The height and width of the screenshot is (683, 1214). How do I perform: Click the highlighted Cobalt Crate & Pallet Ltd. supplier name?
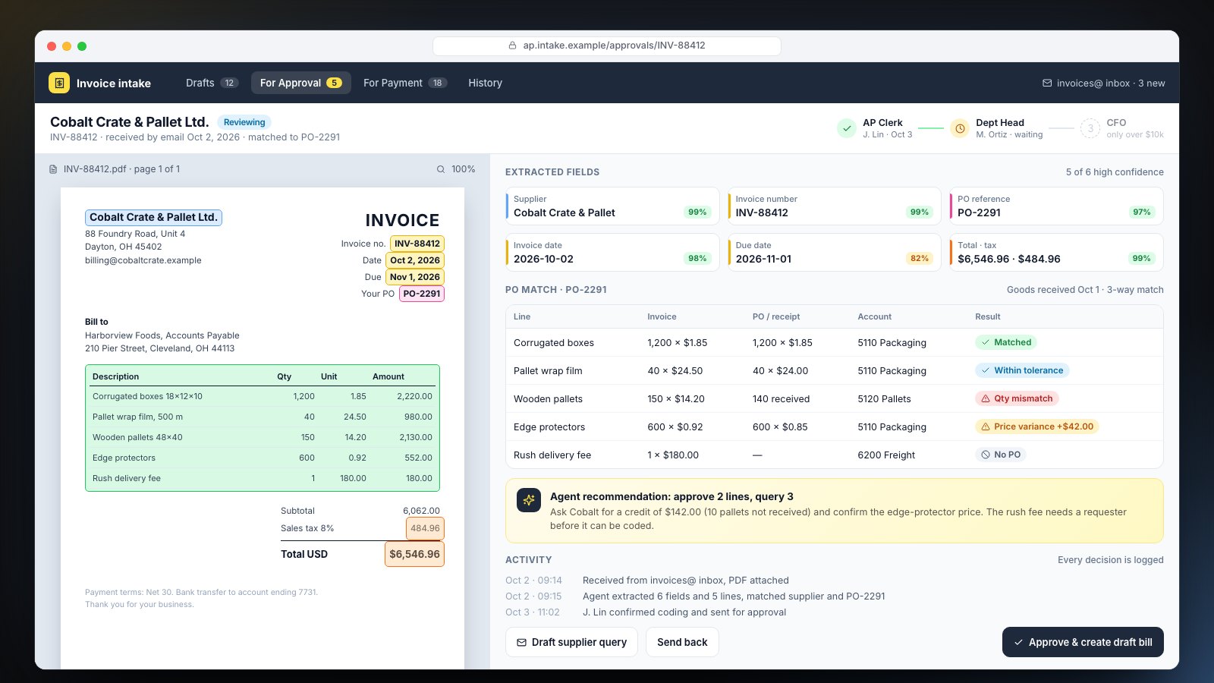(x=153, y=218)
